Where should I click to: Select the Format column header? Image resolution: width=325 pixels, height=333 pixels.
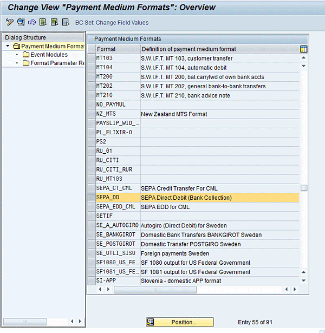coord(117,49)
